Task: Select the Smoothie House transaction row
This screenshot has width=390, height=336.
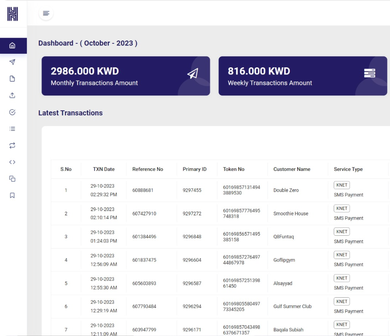Action: pyautogui.click(x=291, y=214)
